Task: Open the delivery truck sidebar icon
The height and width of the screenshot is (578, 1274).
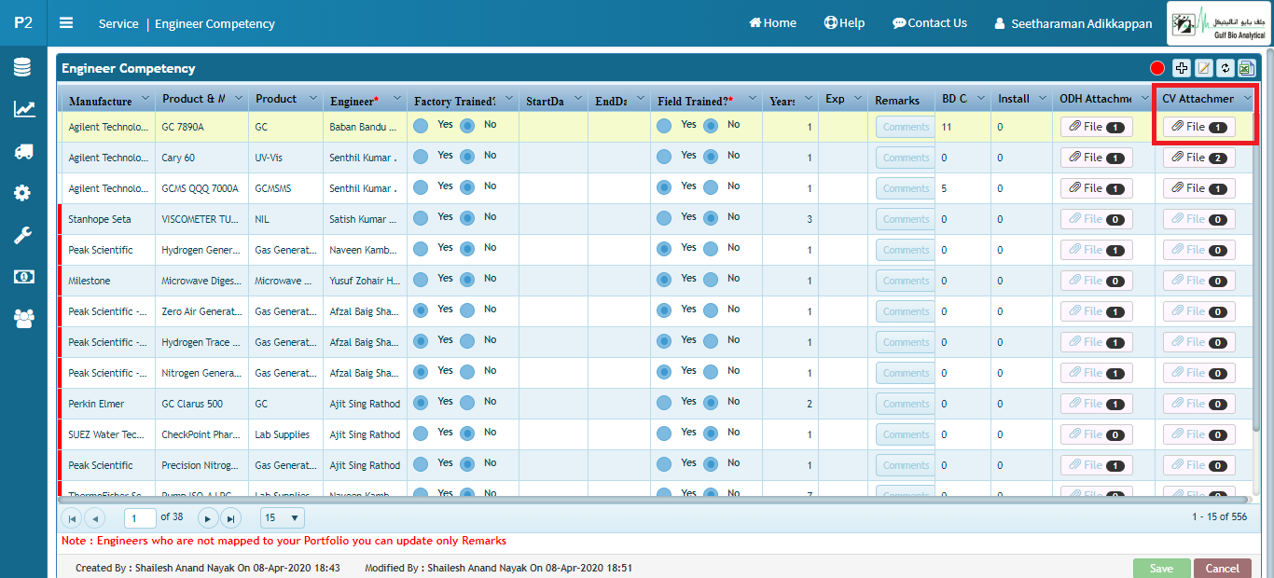Action: click(x=23, y=151)
